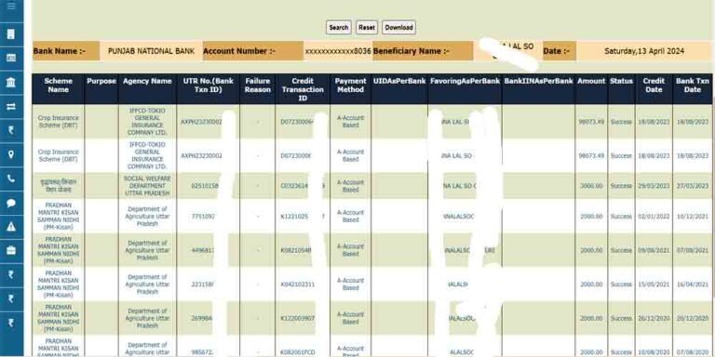
Task: Open the hamburger menu icon
Action: click(11, 6)
